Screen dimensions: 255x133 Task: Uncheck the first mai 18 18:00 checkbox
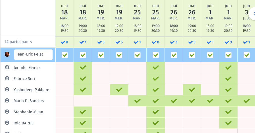pos(65,55)
